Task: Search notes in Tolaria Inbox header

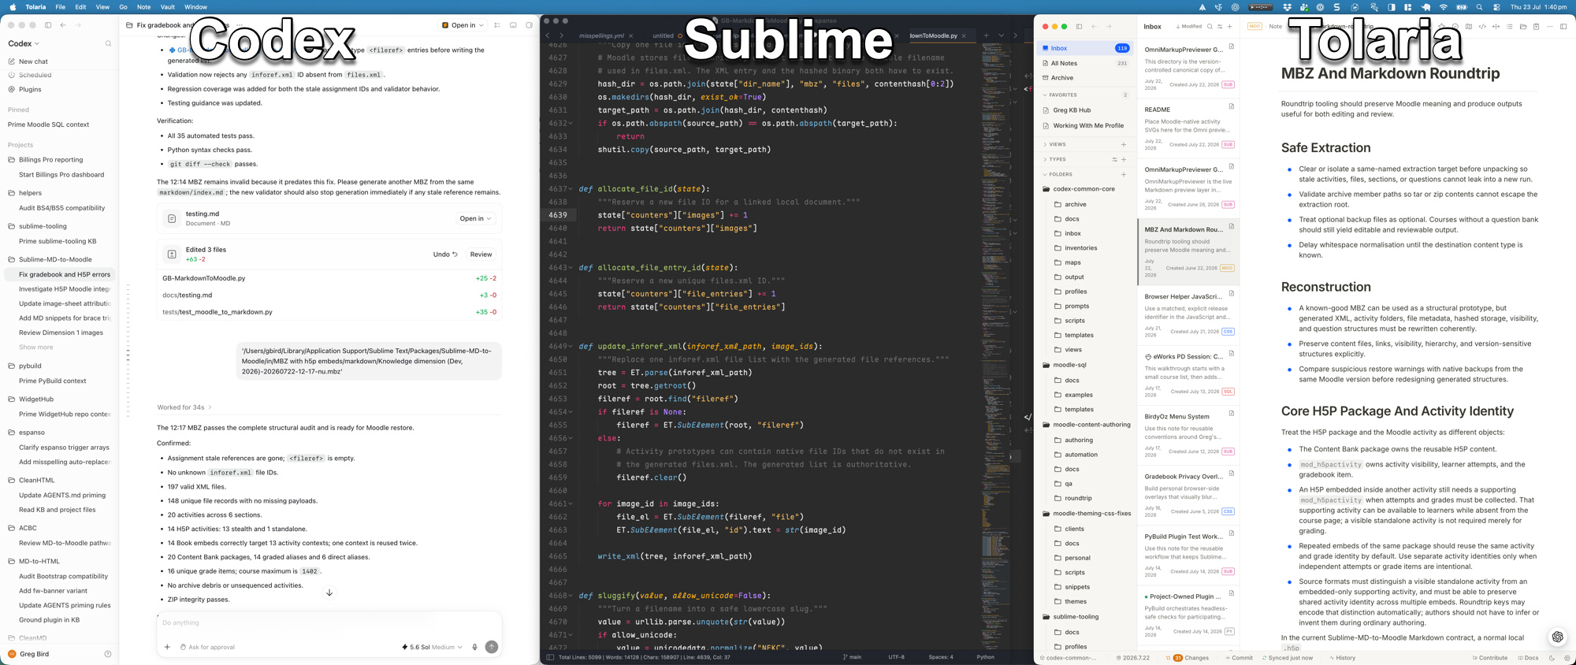Action: (x=1210, y=26)
